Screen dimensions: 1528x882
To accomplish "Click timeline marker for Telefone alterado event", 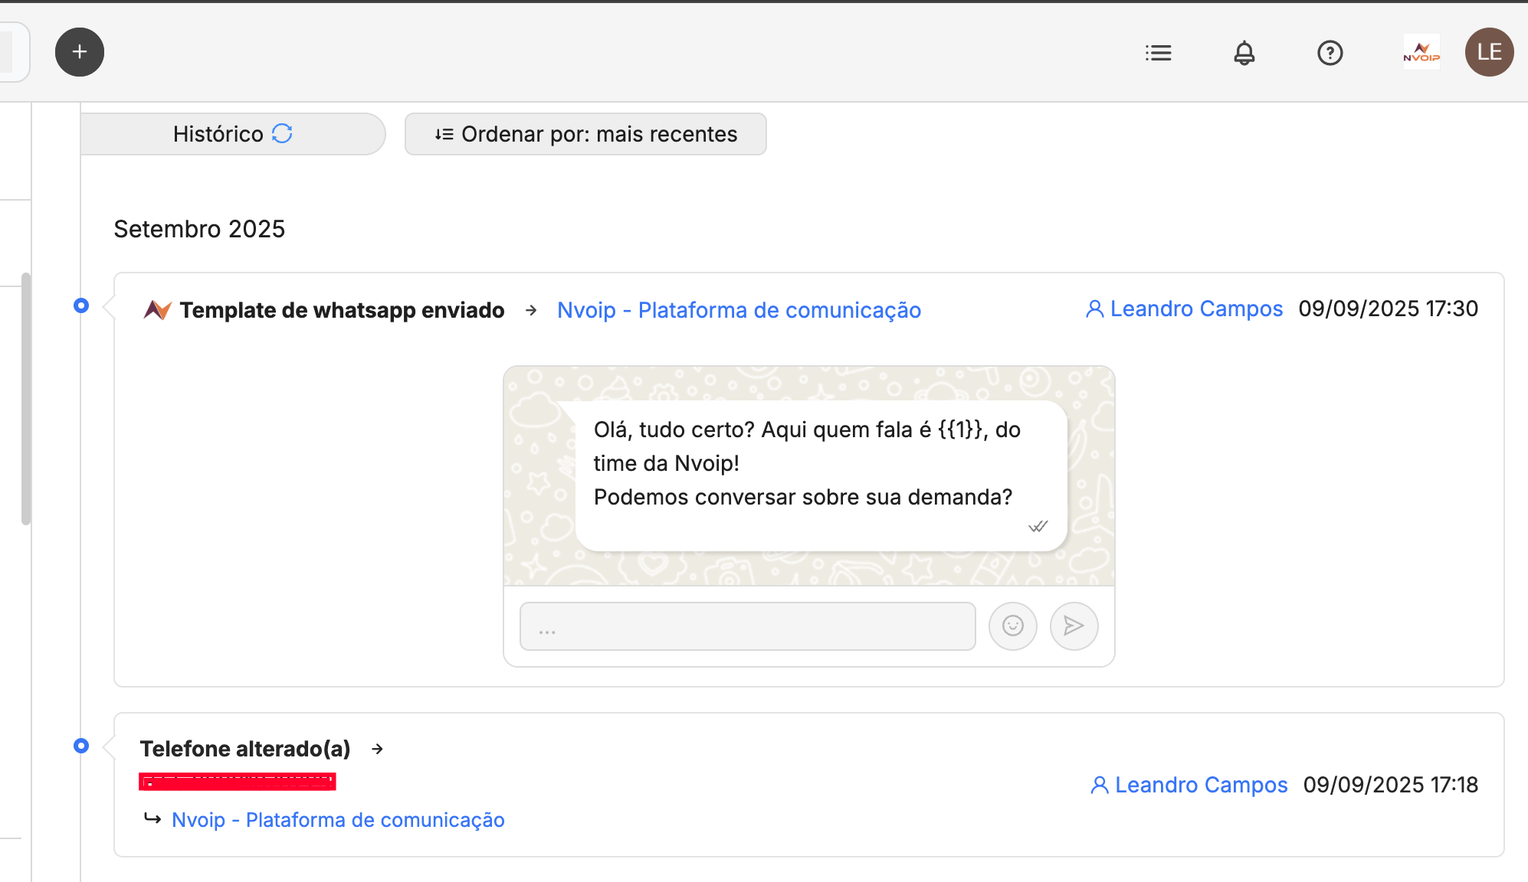I will tap(81, 746).
